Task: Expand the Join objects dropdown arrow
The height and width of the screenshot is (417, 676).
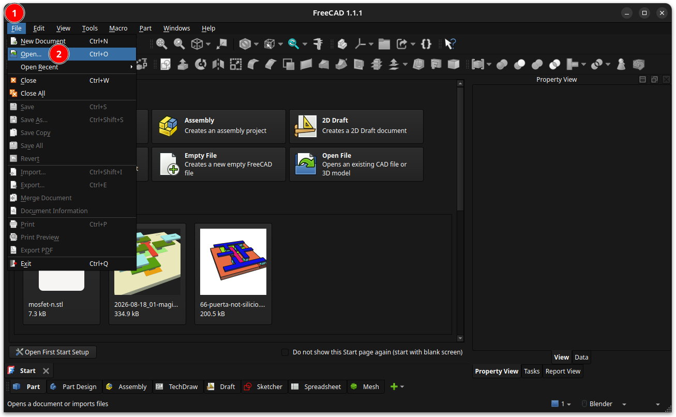Action: (x=583, y=65)
